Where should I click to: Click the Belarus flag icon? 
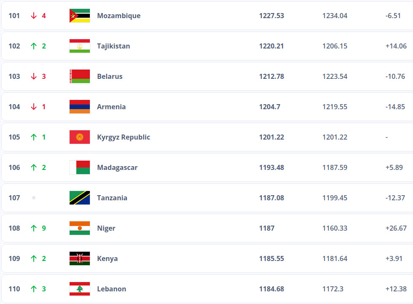tap(80, 76)
